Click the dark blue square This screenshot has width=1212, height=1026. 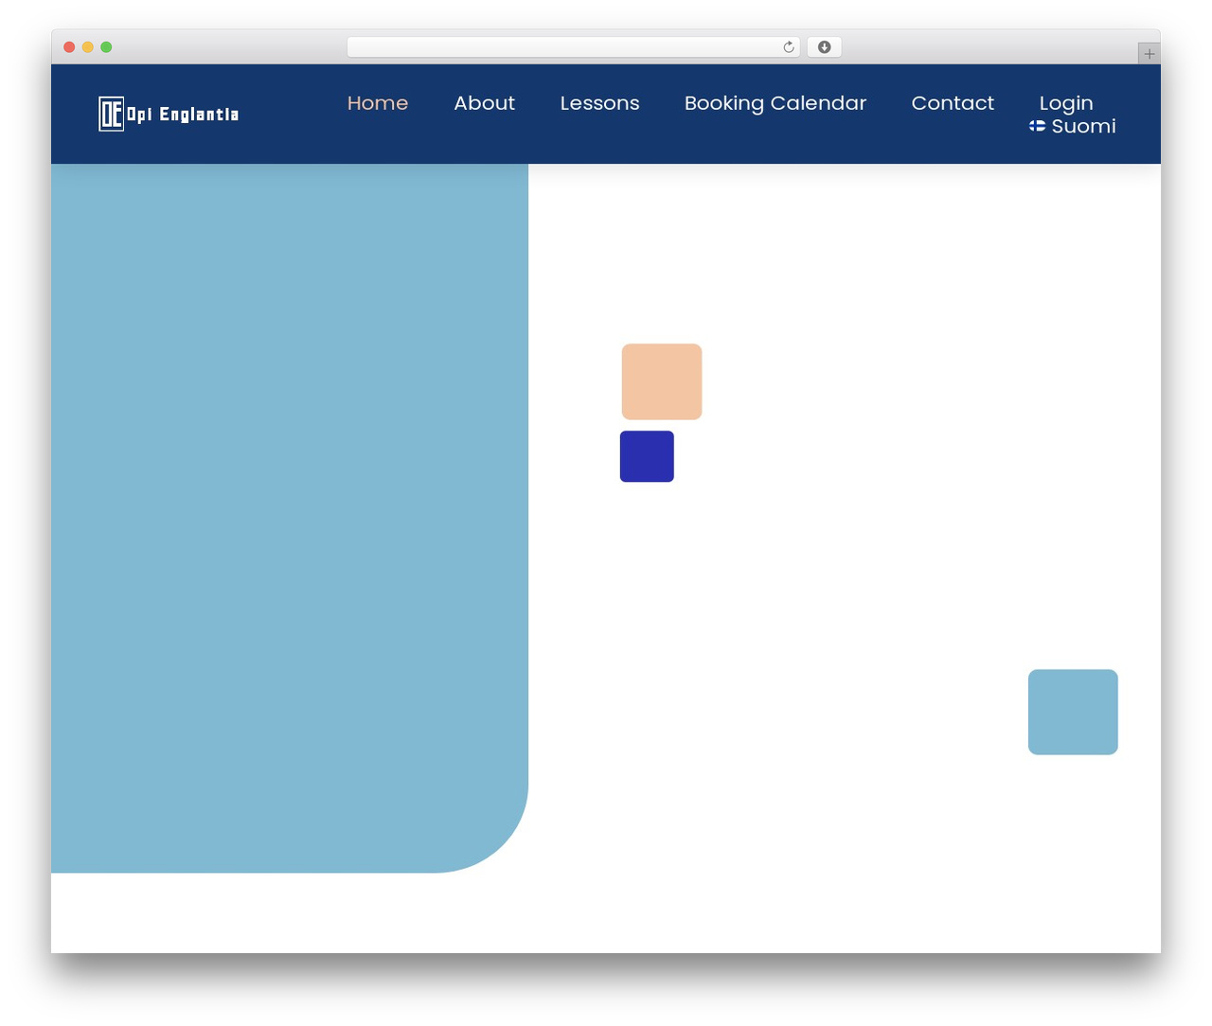pos(647,456)
